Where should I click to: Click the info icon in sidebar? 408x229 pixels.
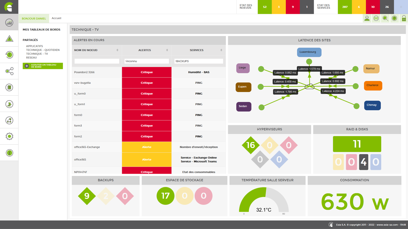9,153
